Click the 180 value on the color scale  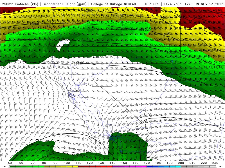[158, 163]
